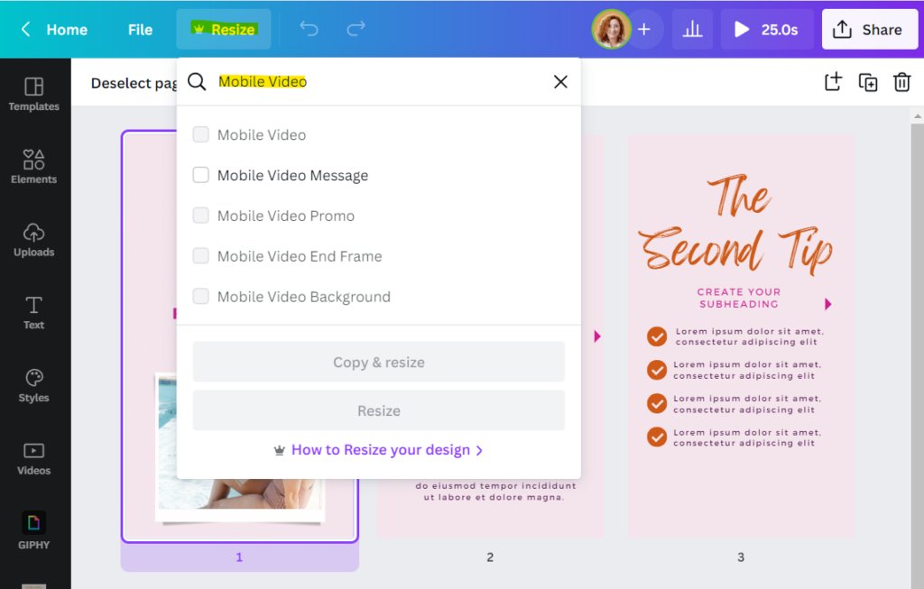This screenshot has height=589, width=924.
Task: Check the Mobile Video Promo option
Action: (200, 216)
